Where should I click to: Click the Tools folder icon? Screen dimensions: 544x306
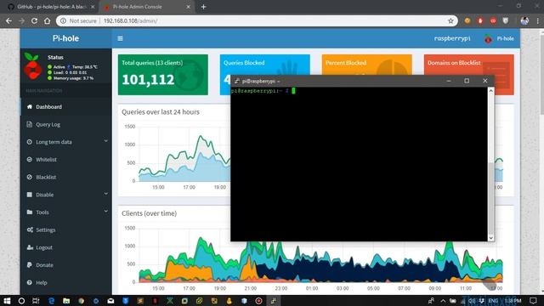30,212
